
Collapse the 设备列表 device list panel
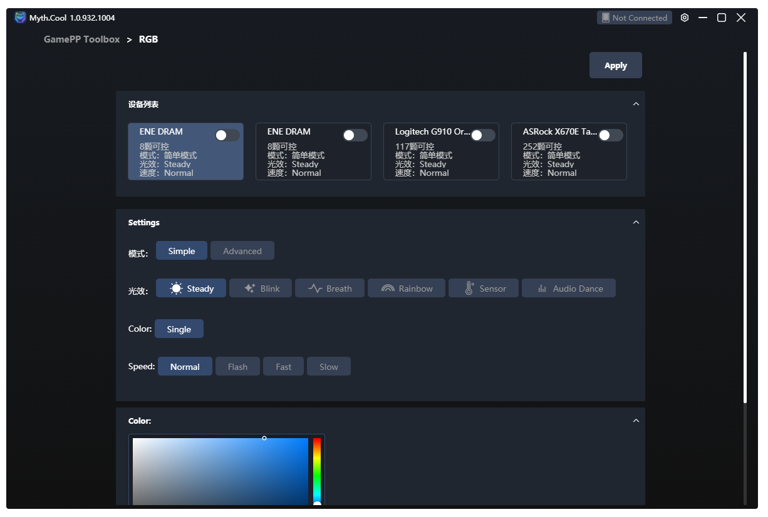point(636,104)
